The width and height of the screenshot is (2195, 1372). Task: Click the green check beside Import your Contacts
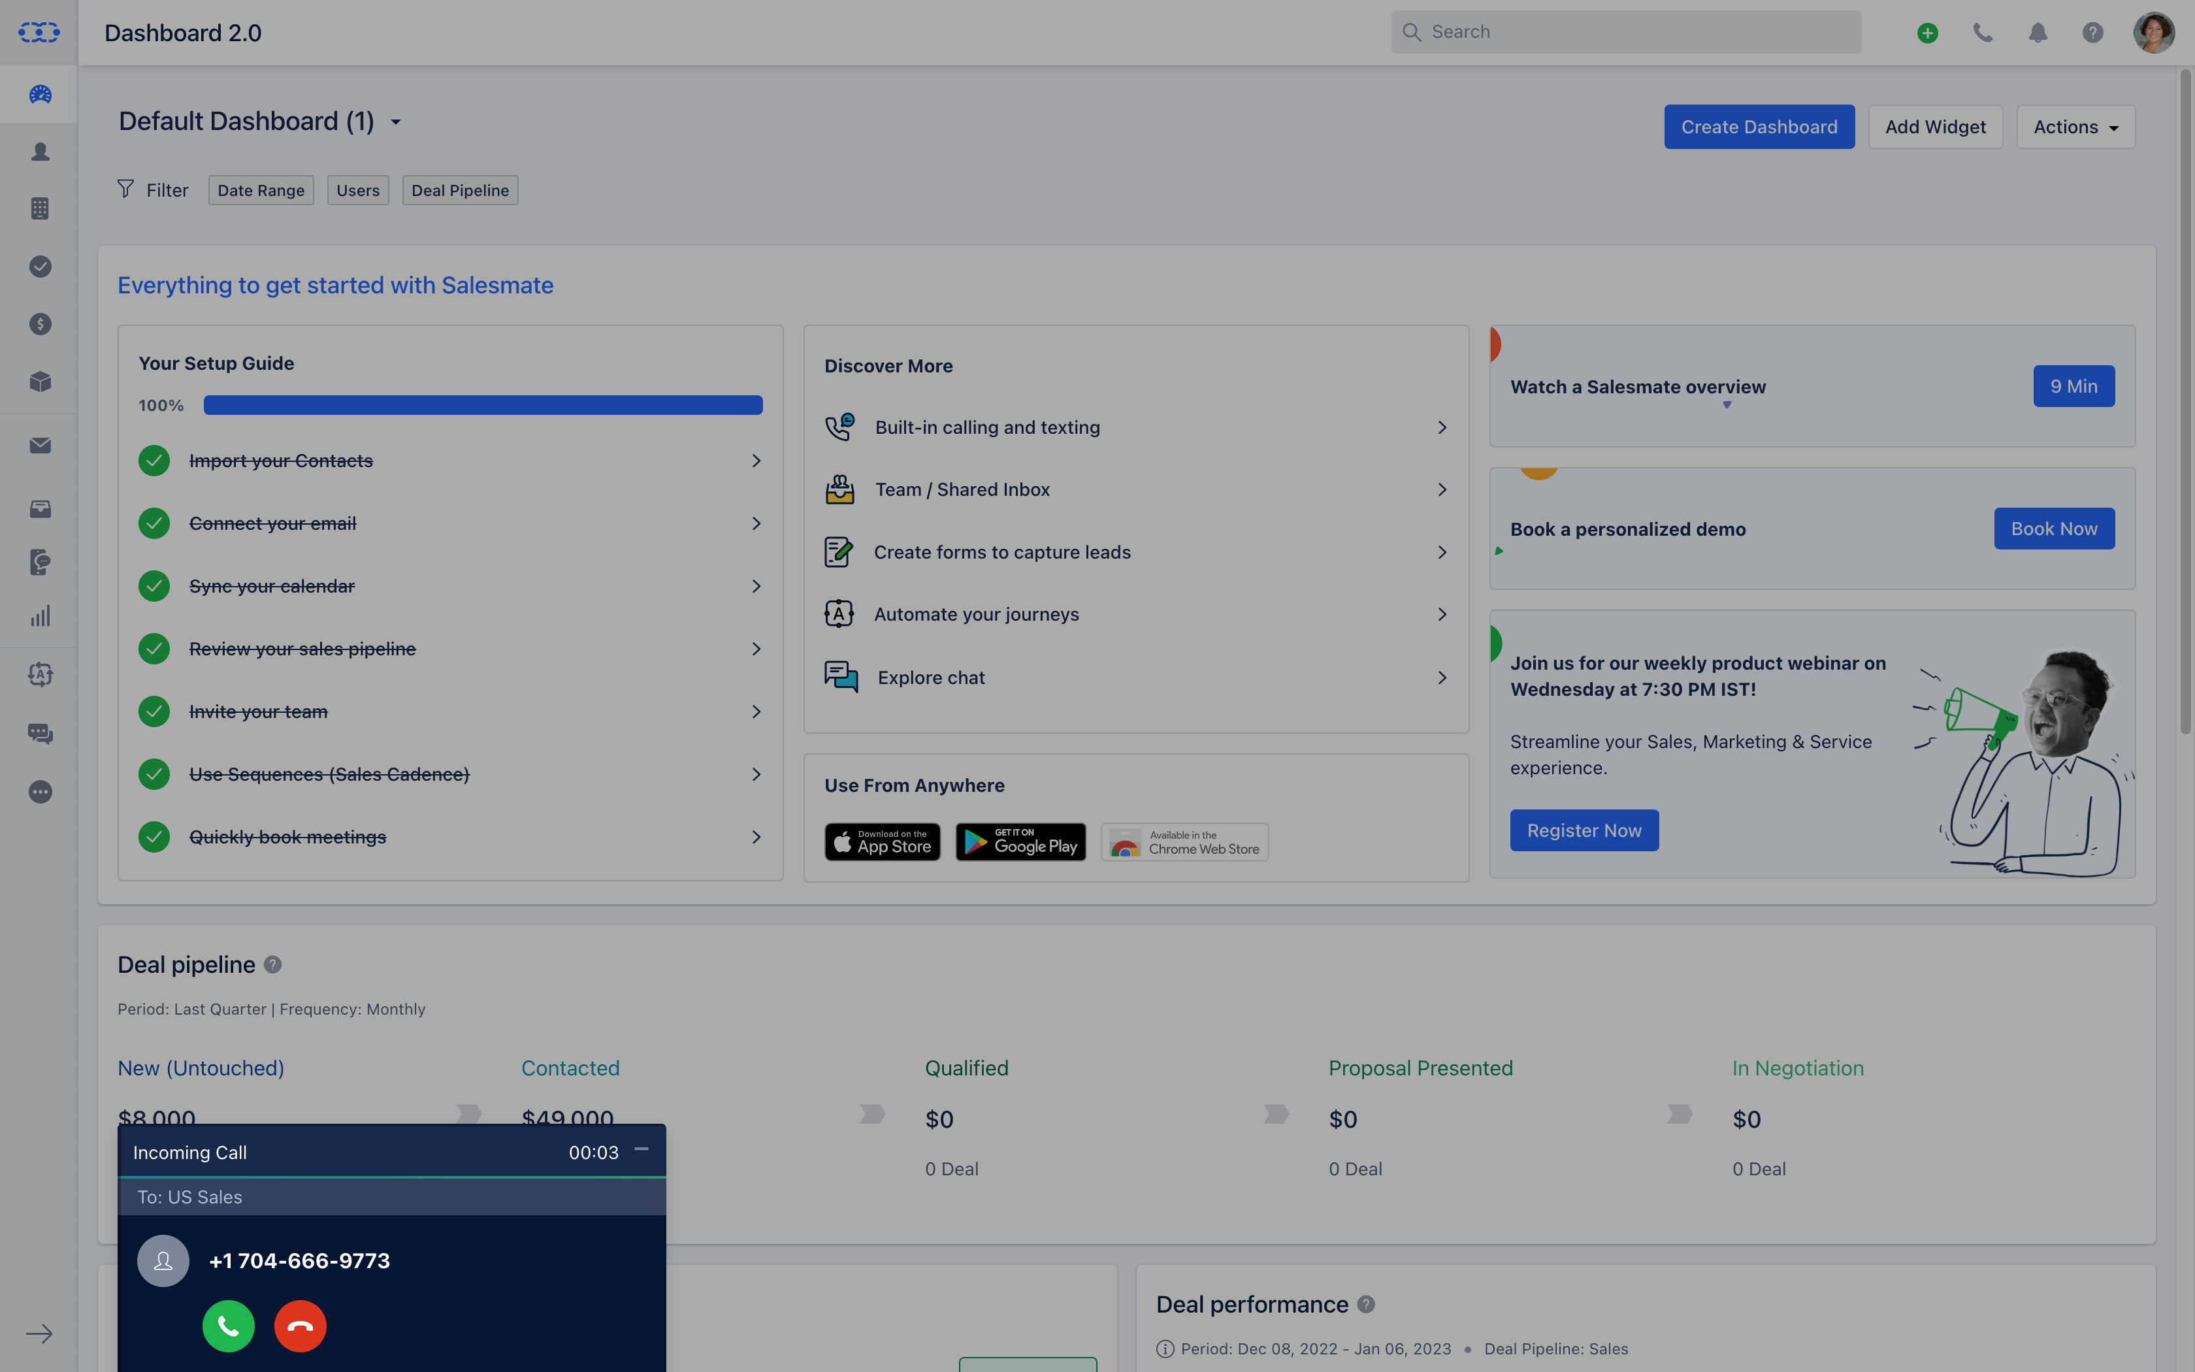tap(154, 461)
